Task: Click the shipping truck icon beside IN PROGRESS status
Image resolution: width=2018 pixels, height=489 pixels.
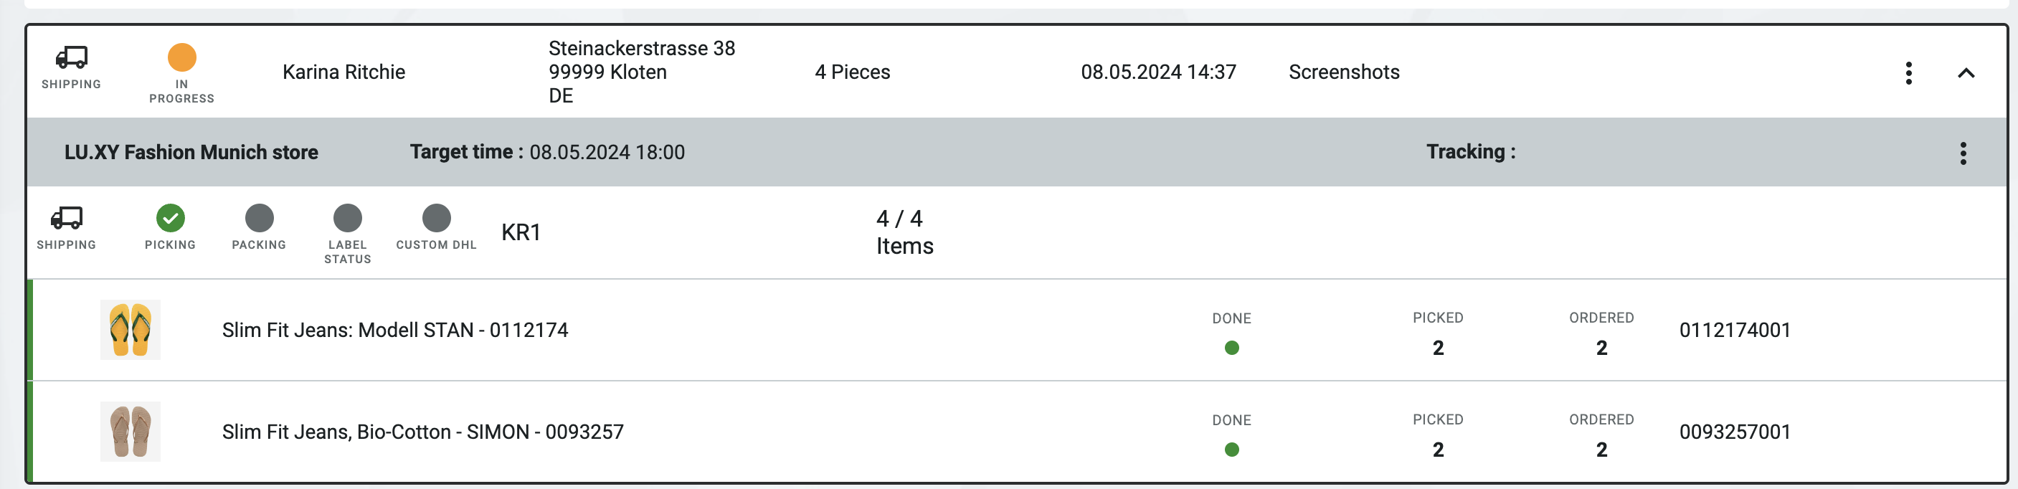Action: [x=71, y=57]
